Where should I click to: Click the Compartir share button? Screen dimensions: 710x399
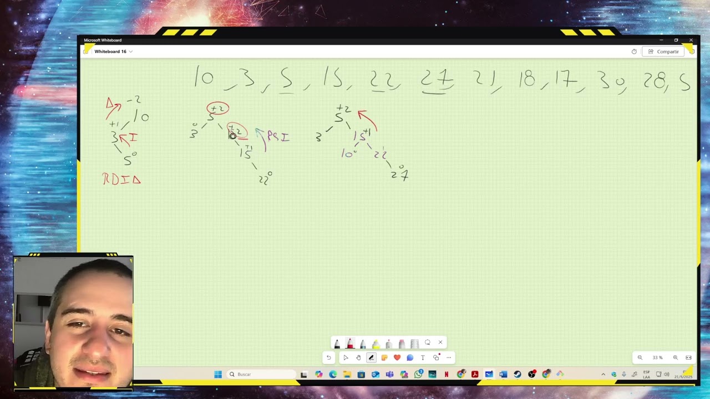663,52
